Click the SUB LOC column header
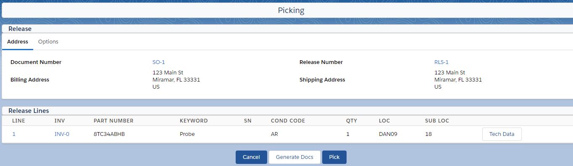573x166 pixels. 437,121
